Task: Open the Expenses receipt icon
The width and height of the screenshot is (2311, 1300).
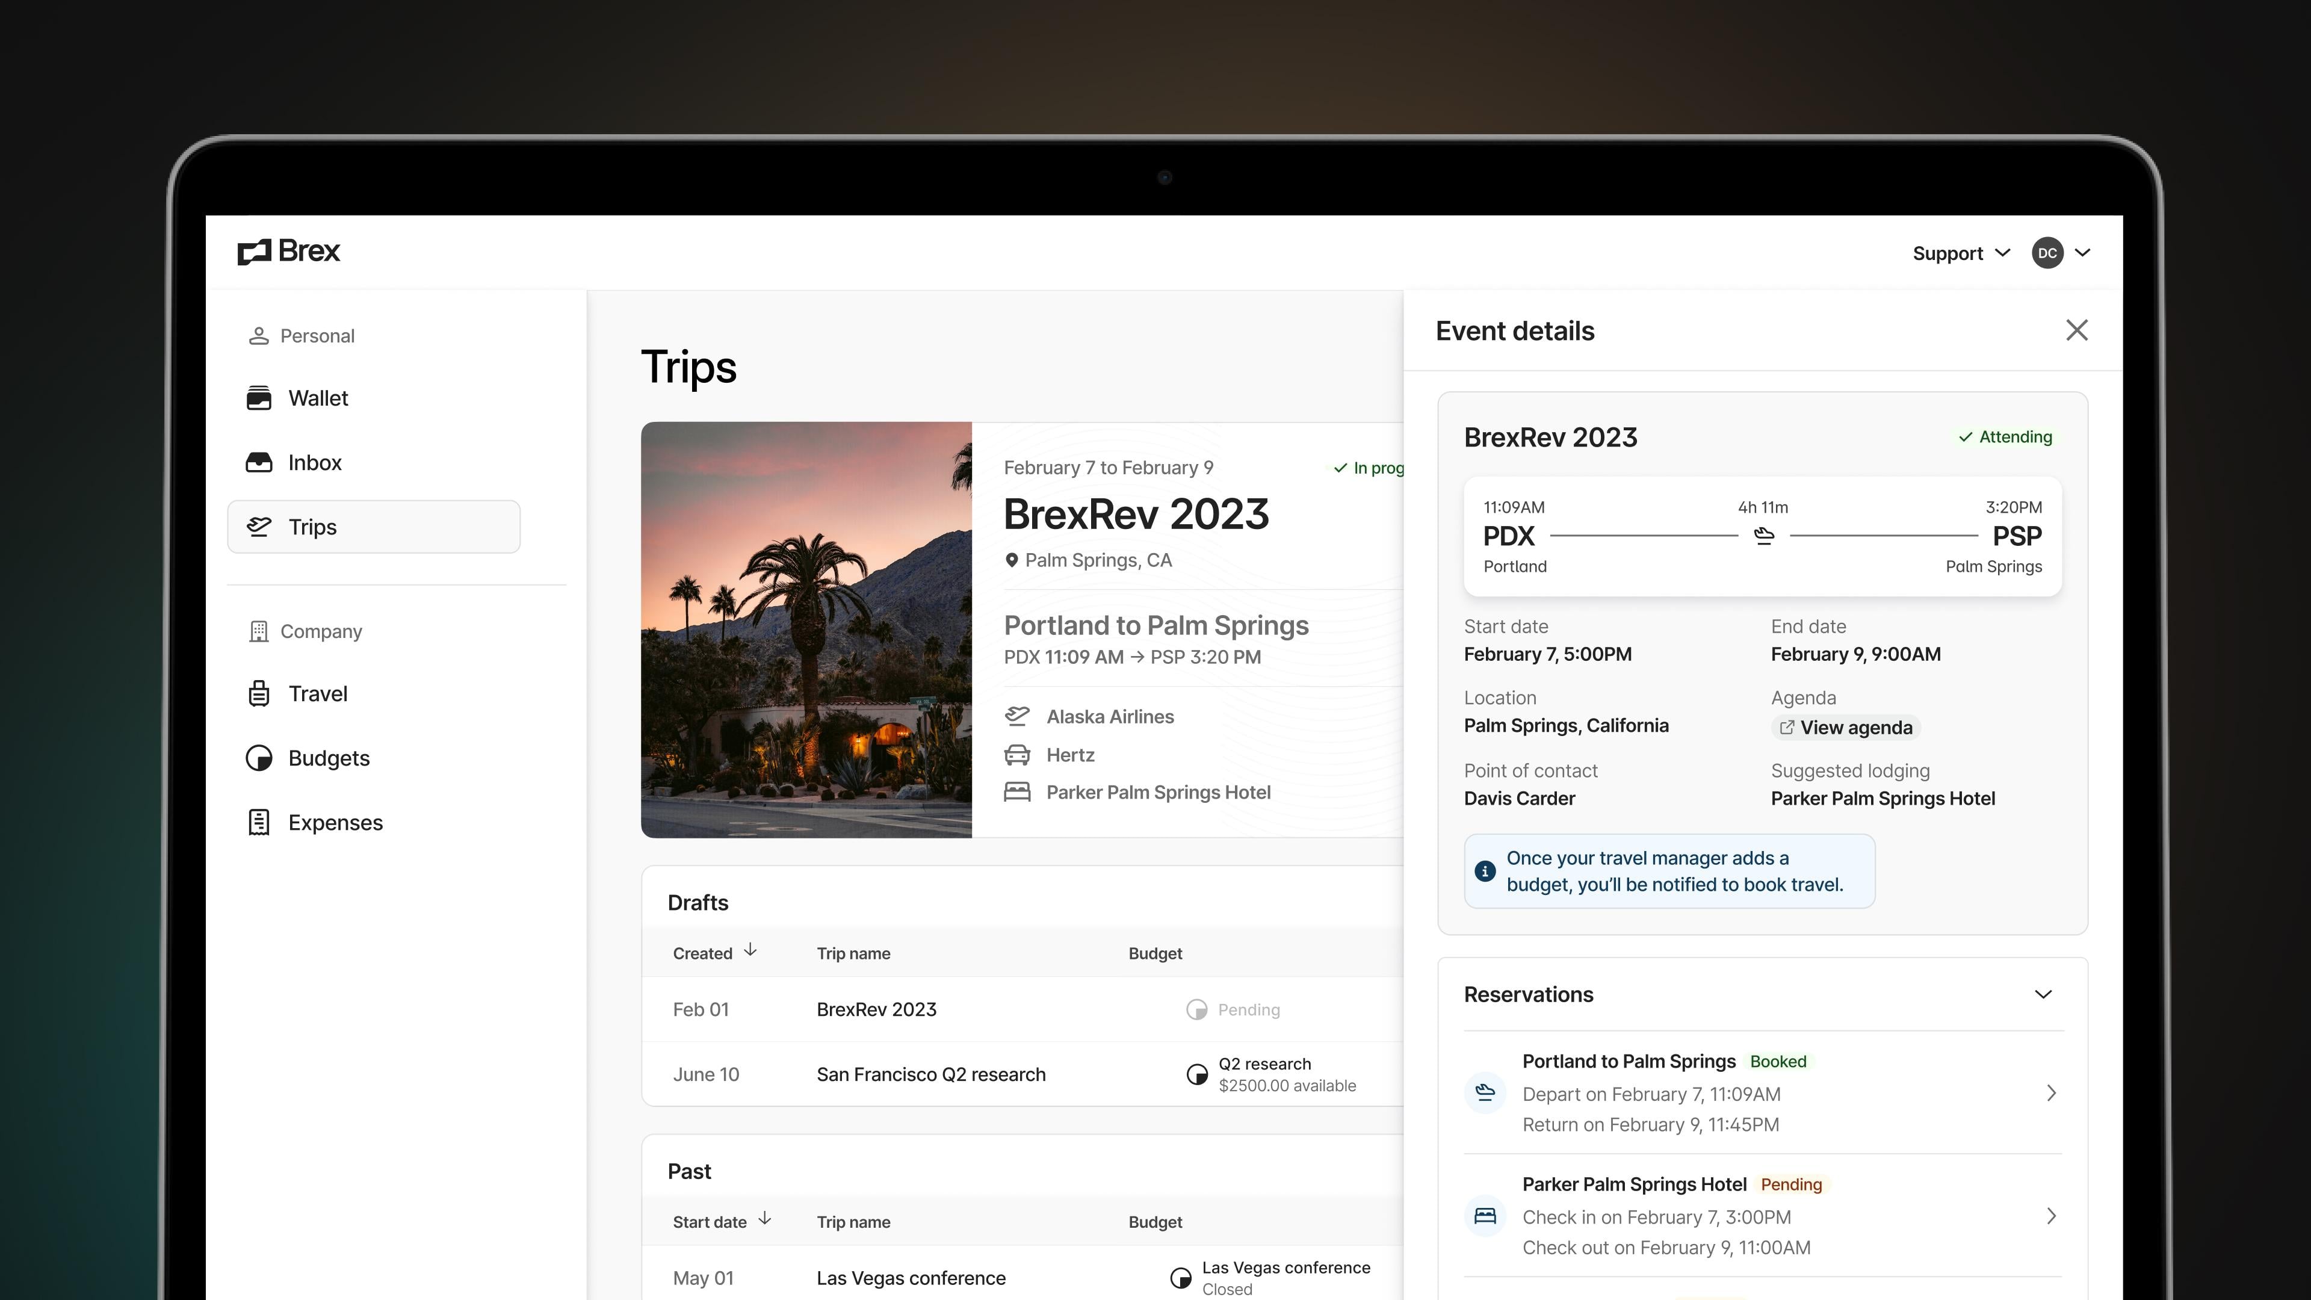Action: (258, 823)
